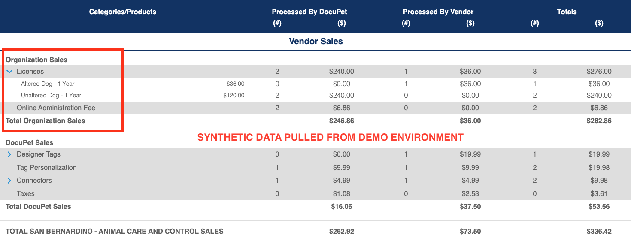
Task: Click the $19.98 Tag Personalization total
Action: pos(599,168)
